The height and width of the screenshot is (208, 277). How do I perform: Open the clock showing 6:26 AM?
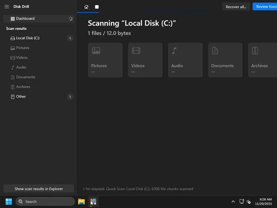263,201
